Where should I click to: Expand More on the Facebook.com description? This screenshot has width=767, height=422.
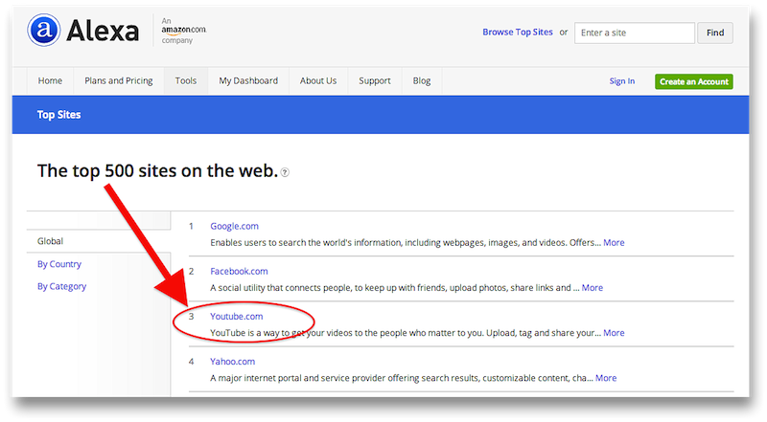(592, 288)
